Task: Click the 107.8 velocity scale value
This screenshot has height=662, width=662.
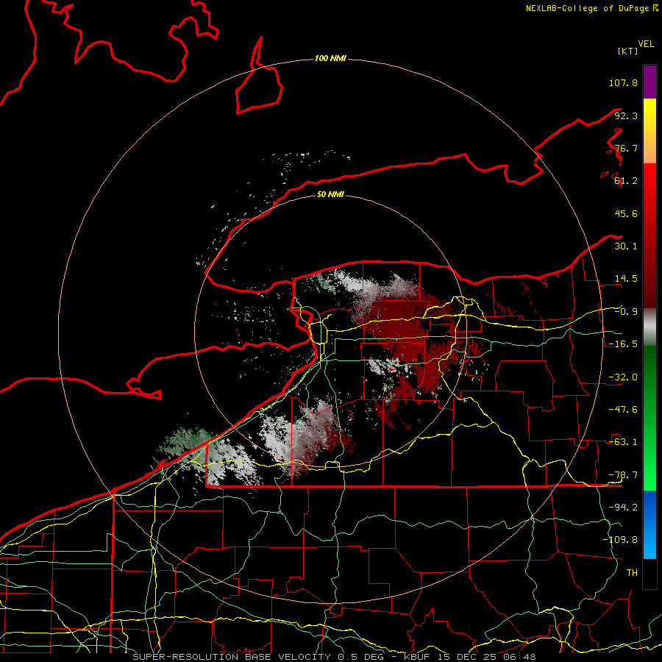Action: click(x=623, y=82)
